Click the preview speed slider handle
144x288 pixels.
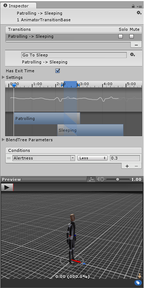(x=118, y=179)
